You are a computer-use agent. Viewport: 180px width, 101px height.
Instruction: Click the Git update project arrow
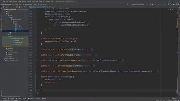point(161,4)
